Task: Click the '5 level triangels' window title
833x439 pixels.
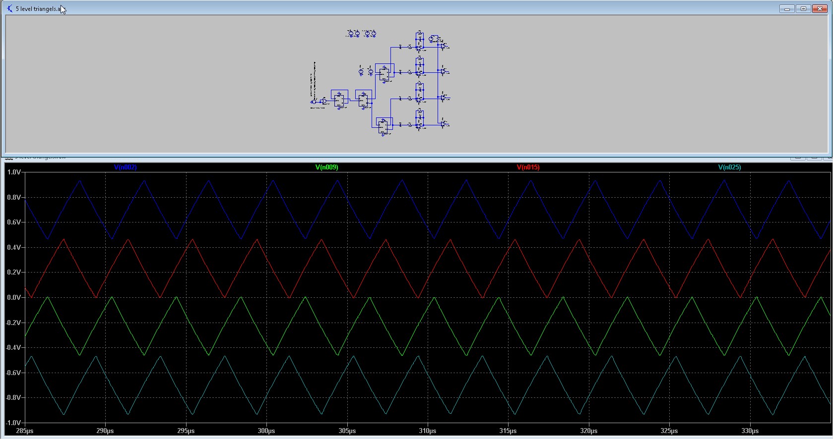Action: click(x=38, y=9)
